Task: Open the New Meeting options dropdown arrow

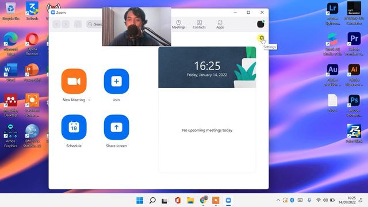Action: pyautogui.click(x=90, y=100)
